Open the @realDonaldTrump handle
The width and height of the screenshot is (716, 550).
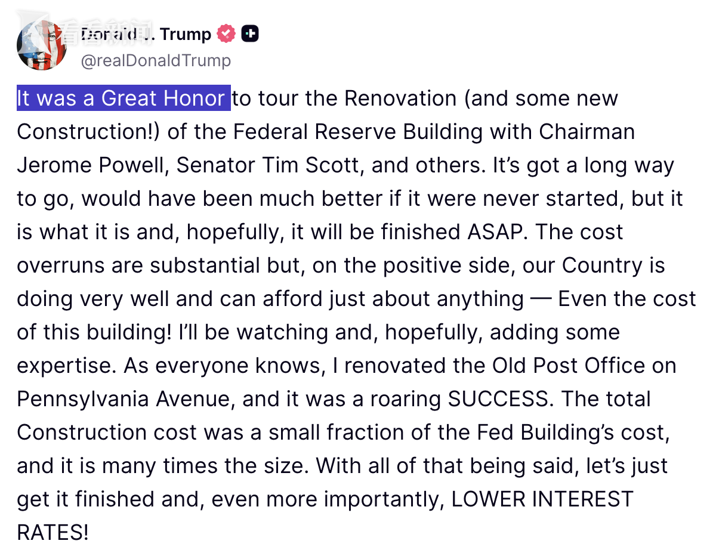(155, 60)
